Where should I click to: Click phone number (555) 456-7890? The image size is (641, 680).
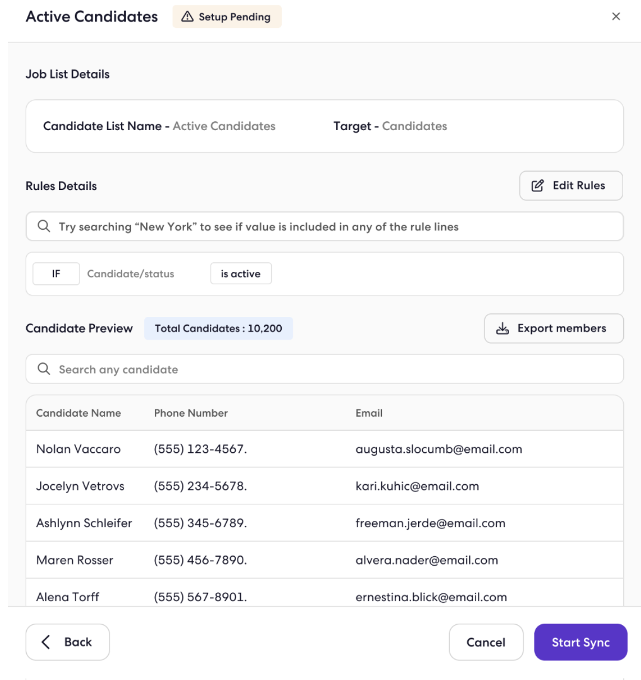pyautogui.click(x=200, y=560)
